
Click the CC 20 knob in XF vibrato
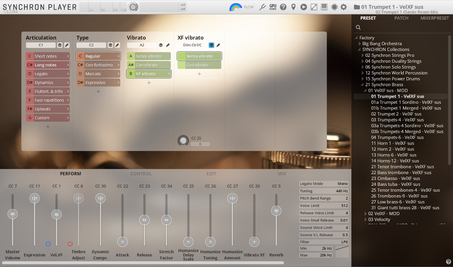[183, 141]
